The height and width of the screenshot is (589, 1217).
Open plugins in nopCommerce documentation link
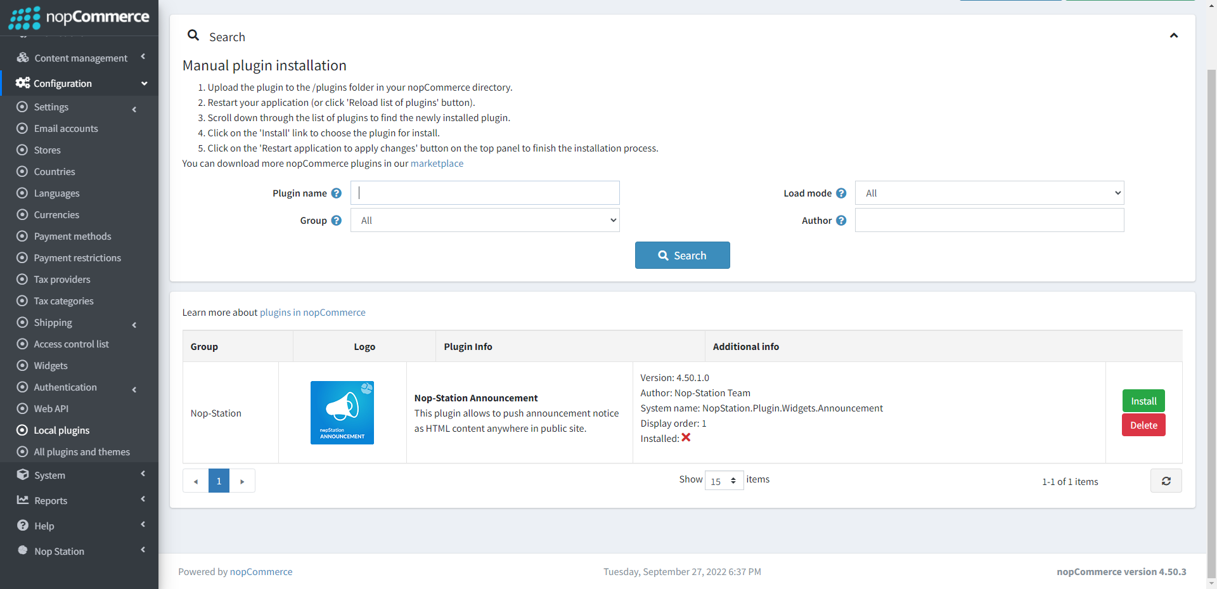312,312
